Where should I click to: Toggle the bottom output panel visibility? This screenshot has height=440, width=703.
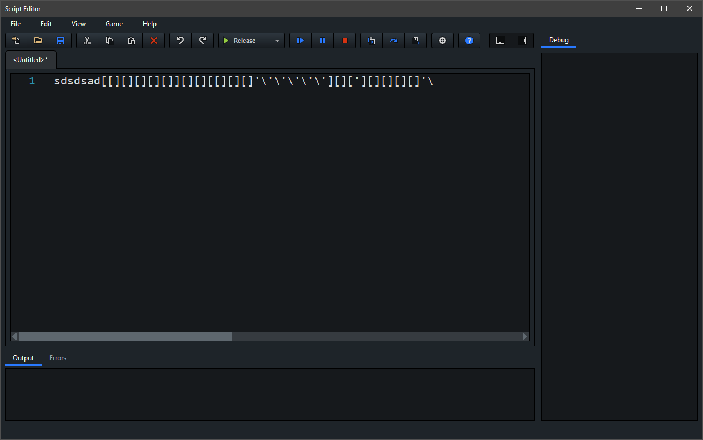point(500,41)
